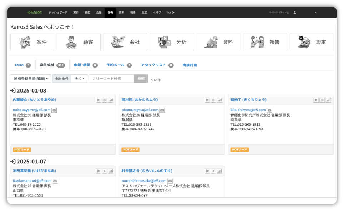Screen dimensions: 343x213
Task: Expand the 全て filter dropdown
Action: tap(79, 79)
